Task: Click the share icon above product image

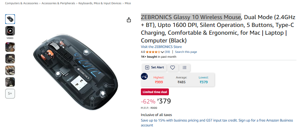Action: 129,20
